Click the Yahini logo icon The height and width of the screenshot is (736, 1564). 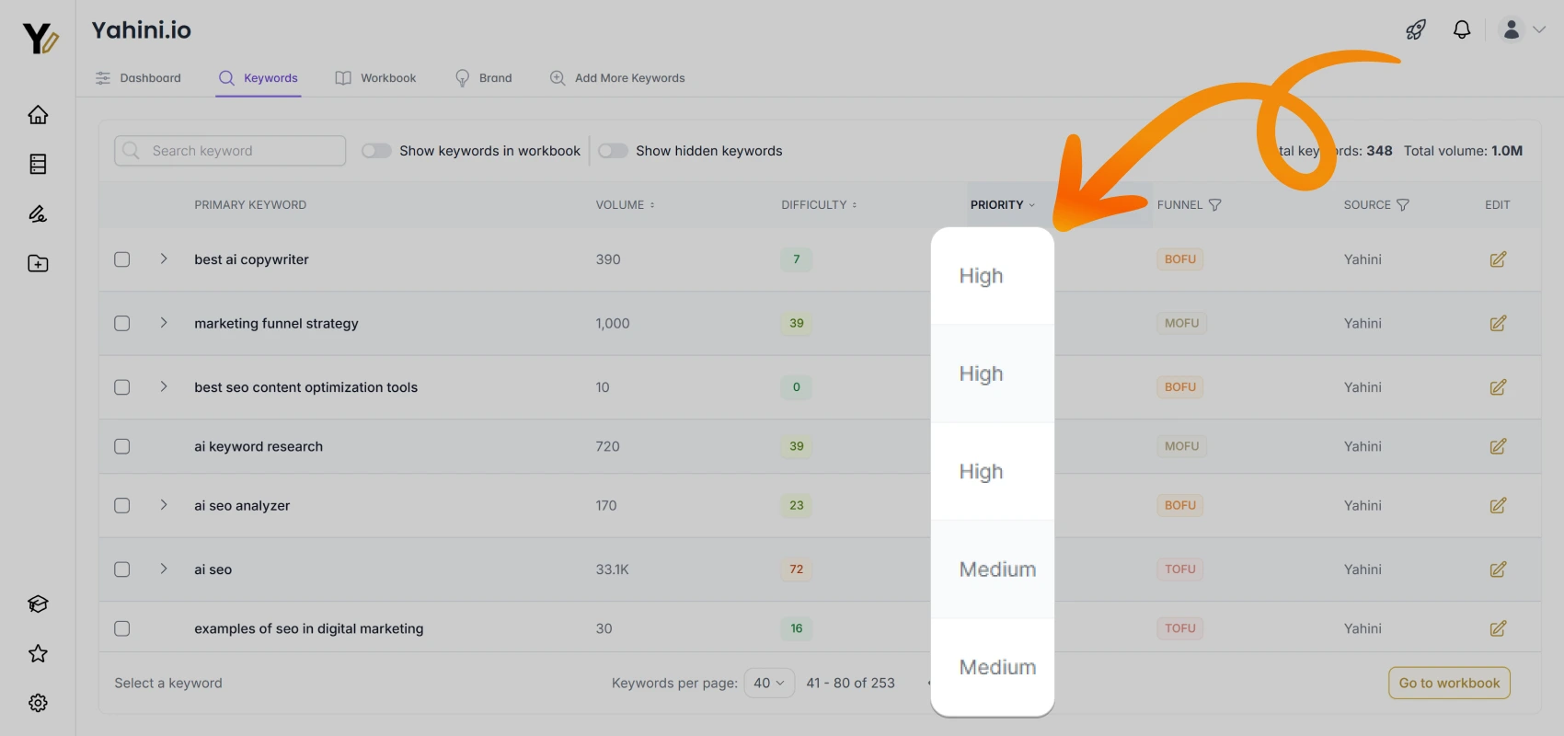[x=40, y=39]
